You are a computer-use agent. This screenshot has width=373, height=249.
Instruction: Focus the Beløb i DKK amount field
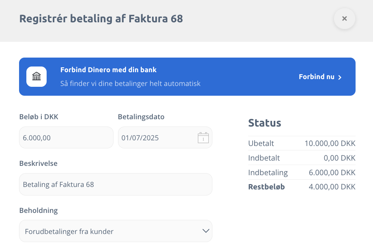[x=66, y=137]
